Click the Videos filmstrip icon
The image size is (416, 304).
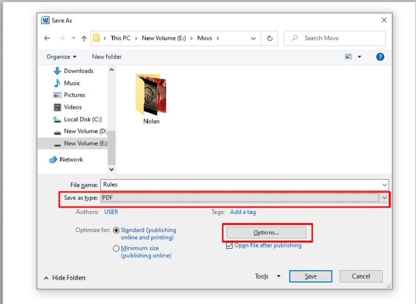pos(57,107)
